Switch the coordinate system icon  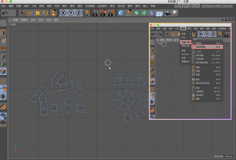pos(86,13)
